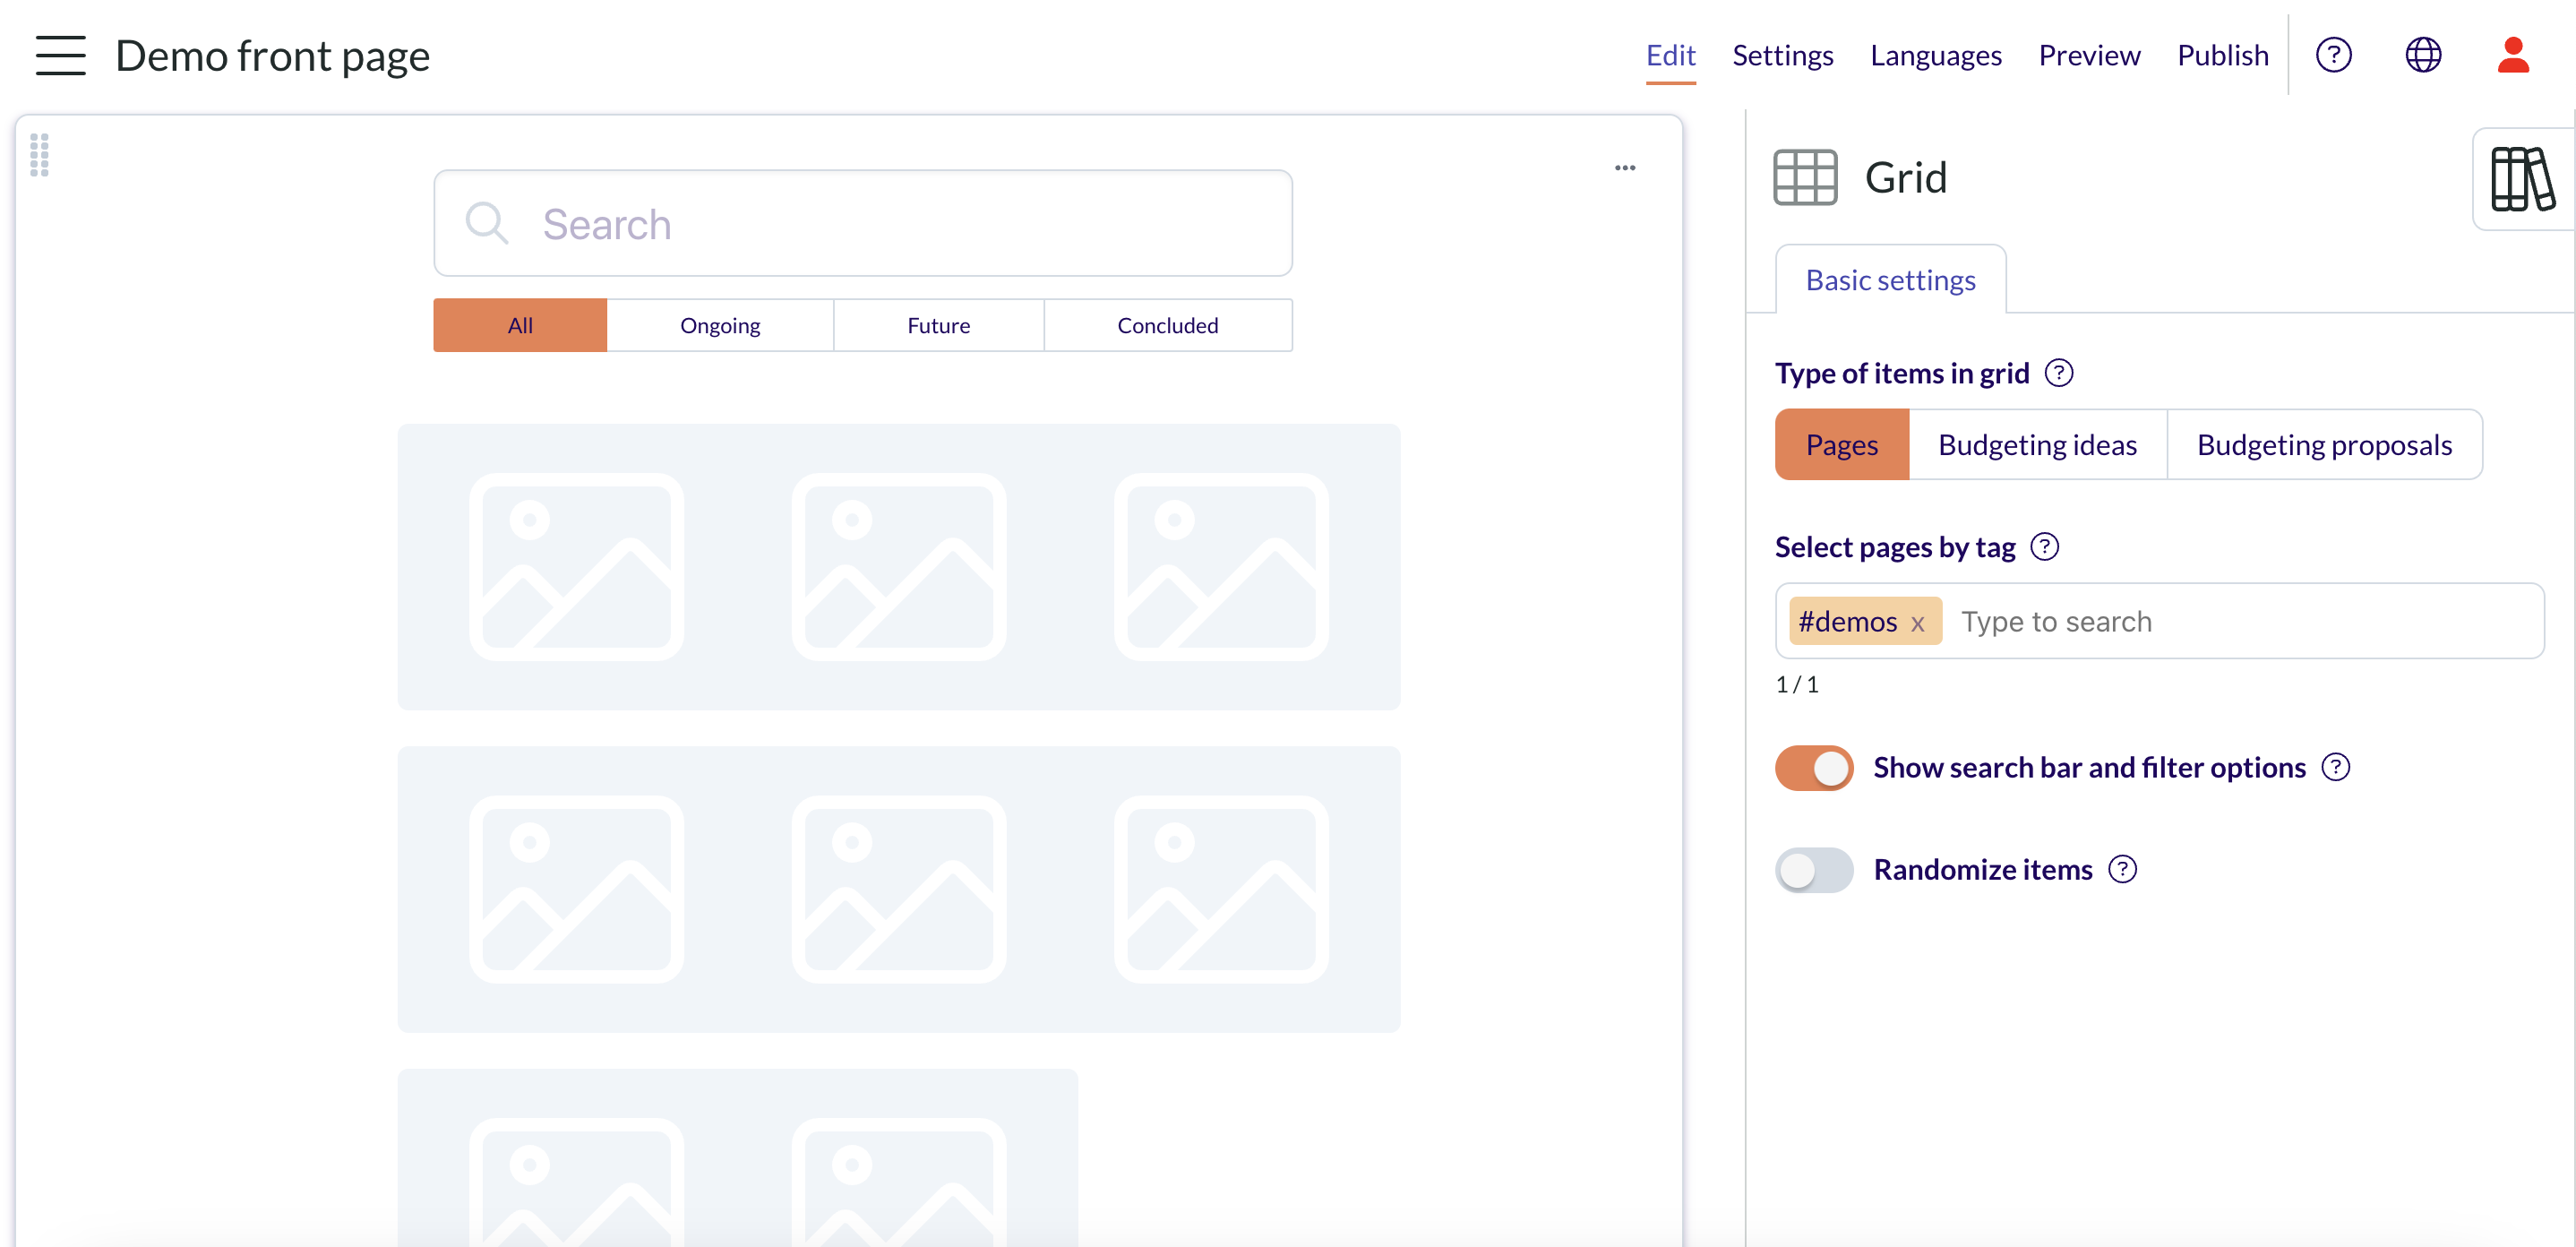Open the Languages tab

[1935, 55]
